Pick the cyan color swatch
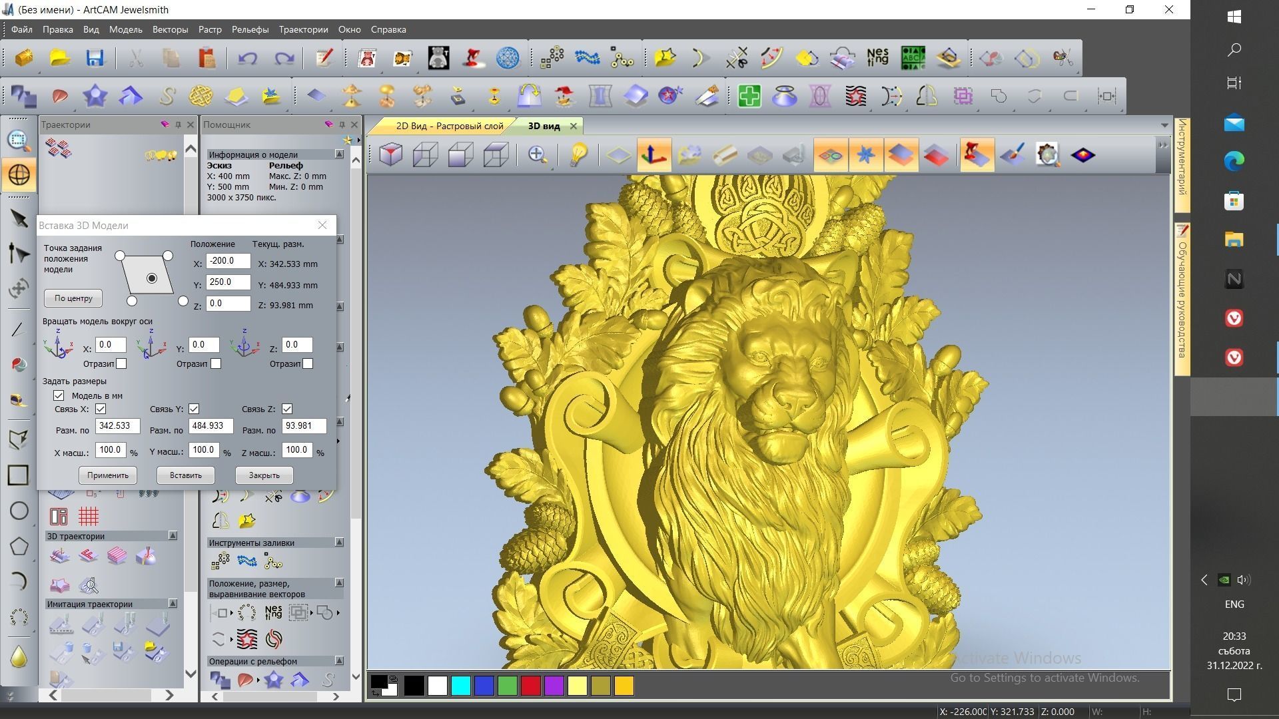 coord(460,686)
